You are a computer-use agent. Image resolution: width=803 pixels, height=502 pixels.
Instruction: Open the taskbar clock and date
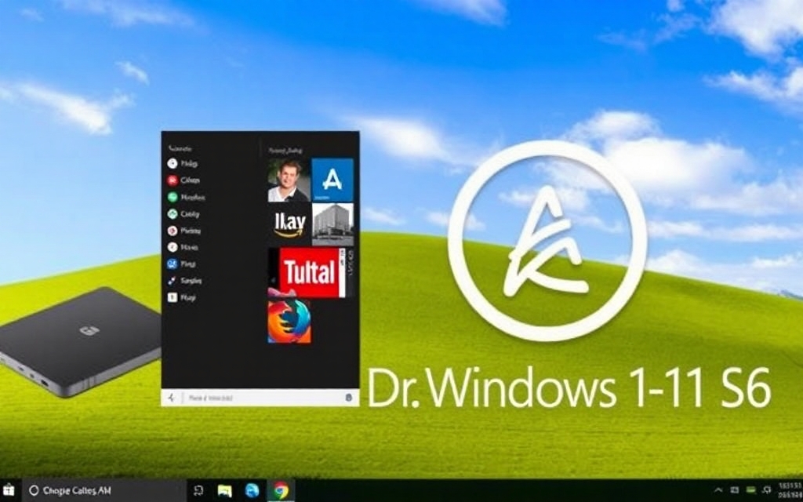[x=790, y=490]
